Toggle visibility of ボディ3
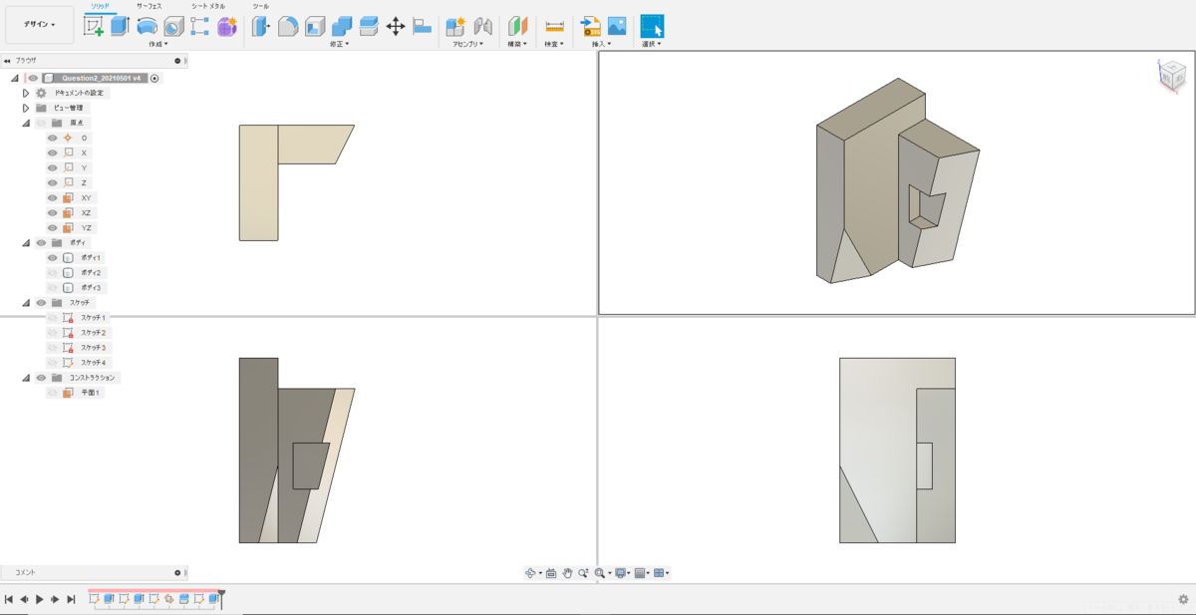The width and height of the screenshot is (1196, 615). [53, 287]
